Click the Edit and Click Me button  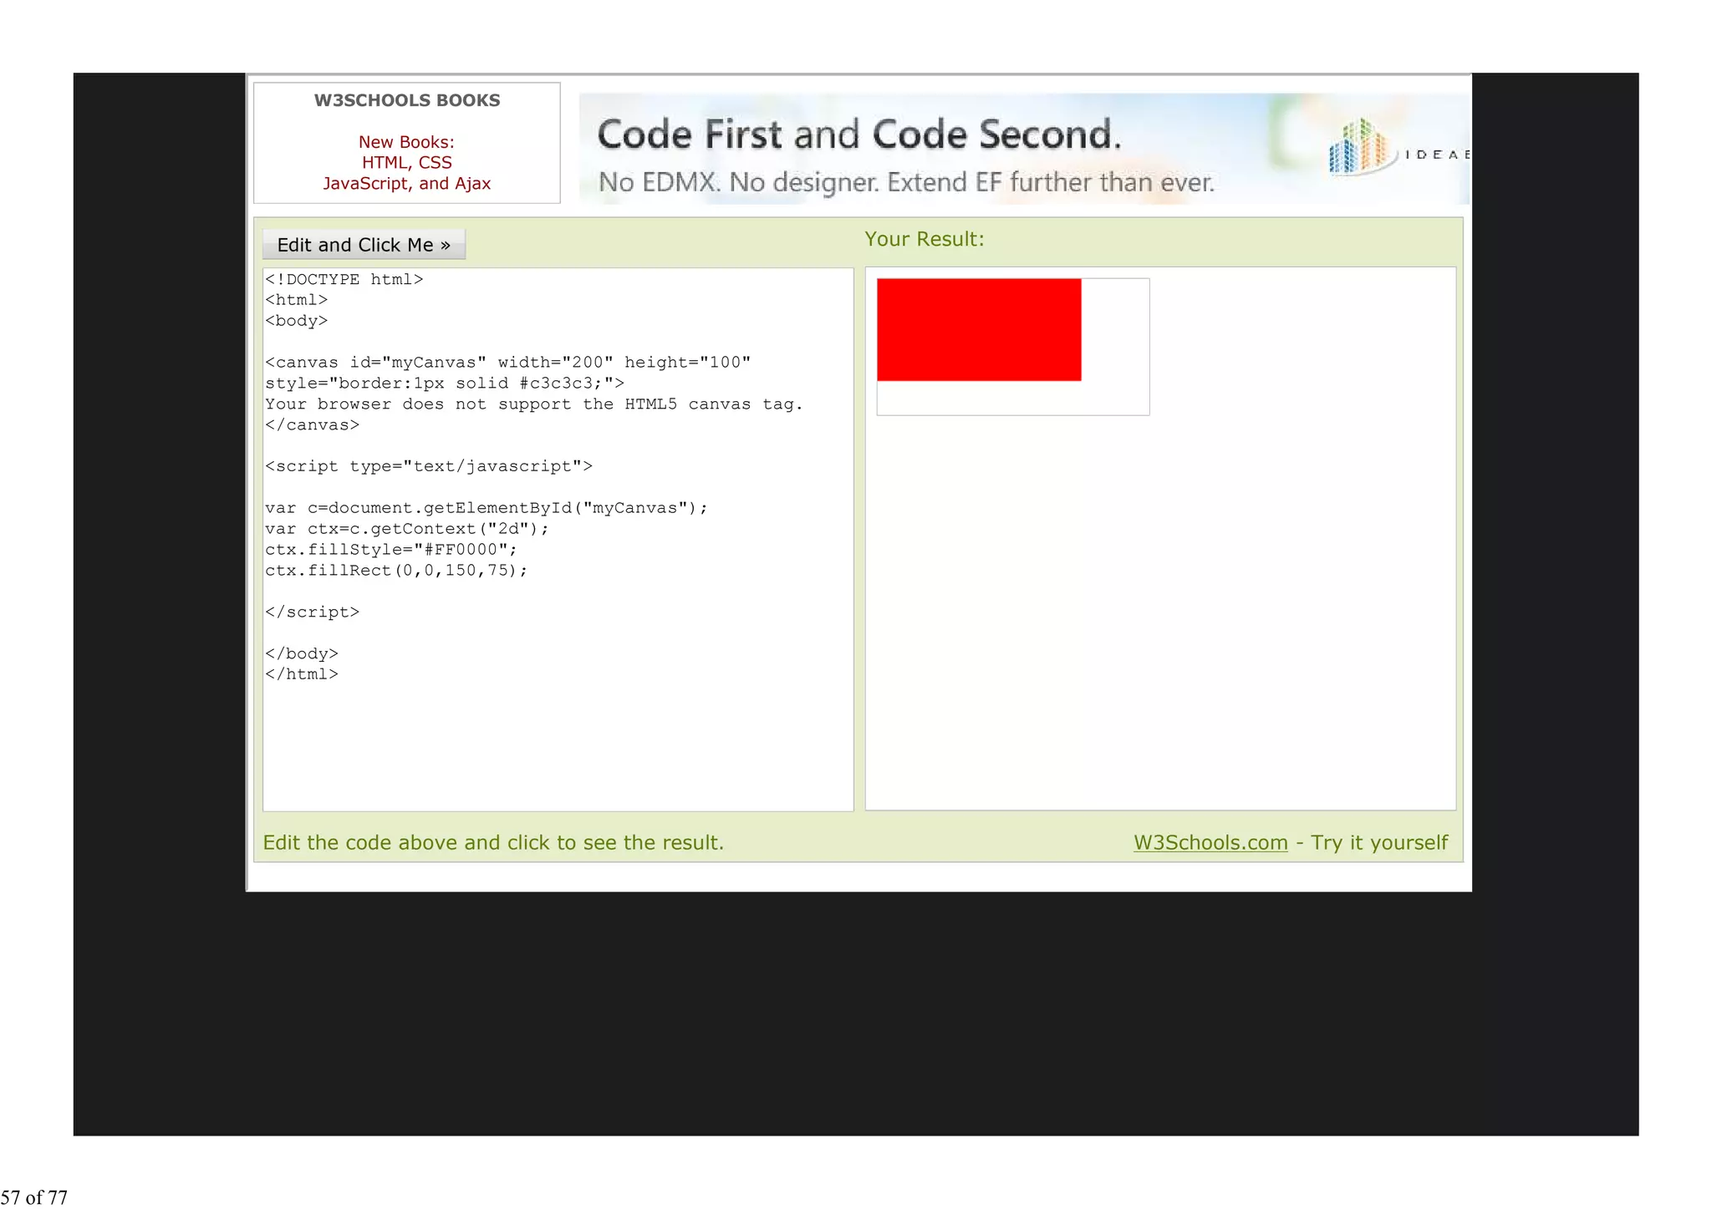click(x=364, y=245)
